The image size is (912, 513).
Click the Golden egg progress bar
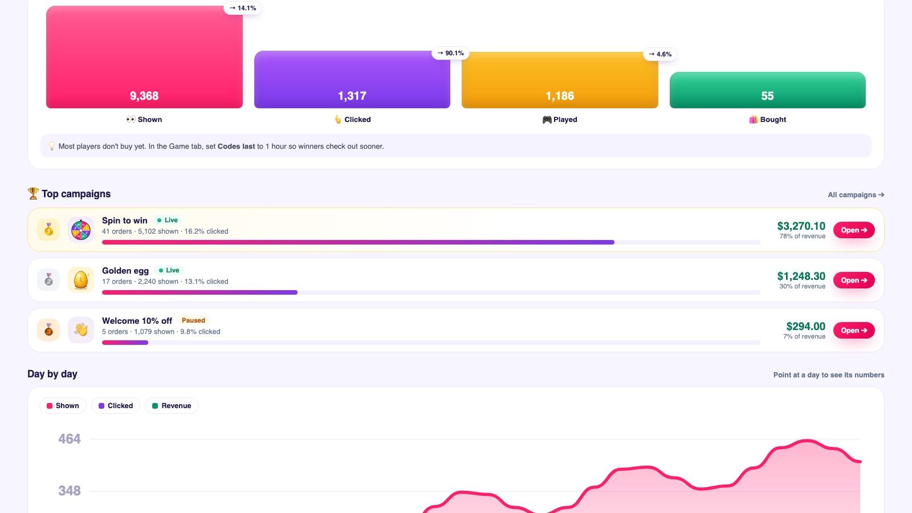[431, 292]
